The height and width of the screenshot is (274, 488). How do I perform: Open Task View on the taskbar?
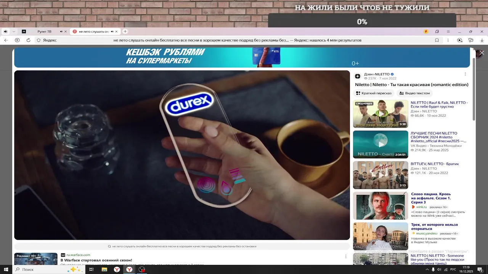(x=91, y=269)
